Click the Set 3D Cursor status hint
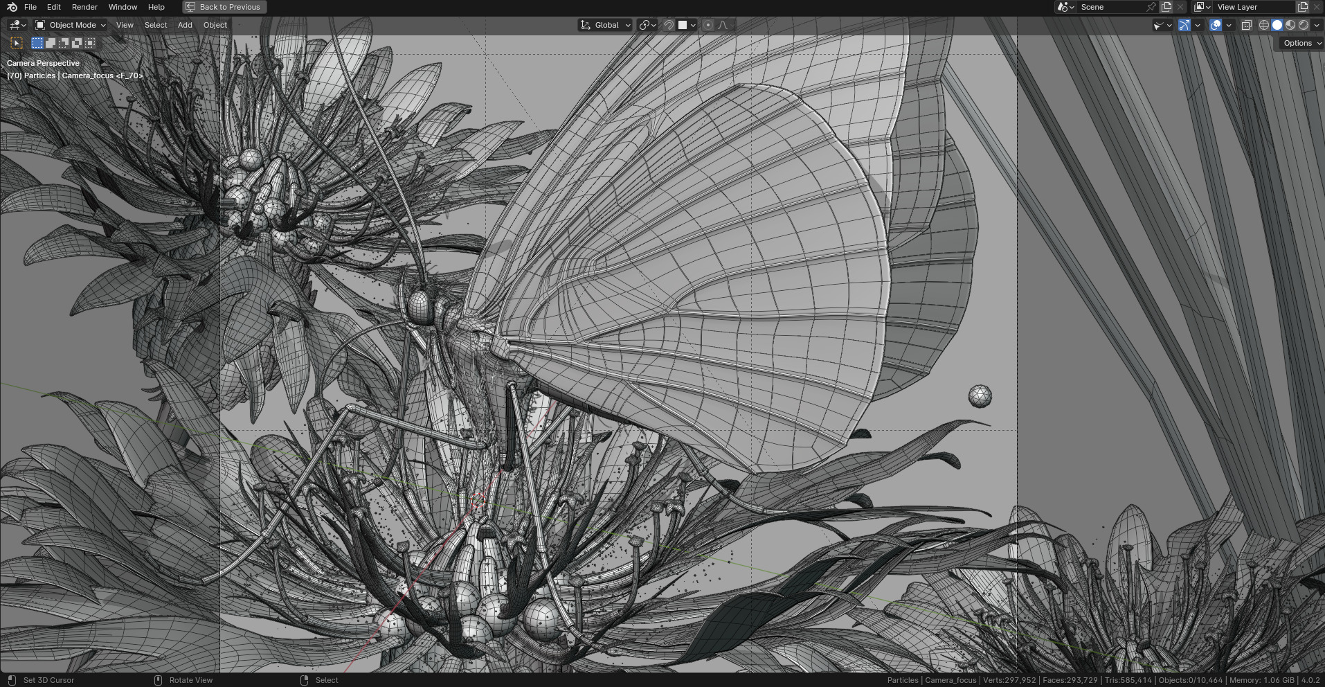Viewport: 1325px width, 687px height. coord(48,680)
